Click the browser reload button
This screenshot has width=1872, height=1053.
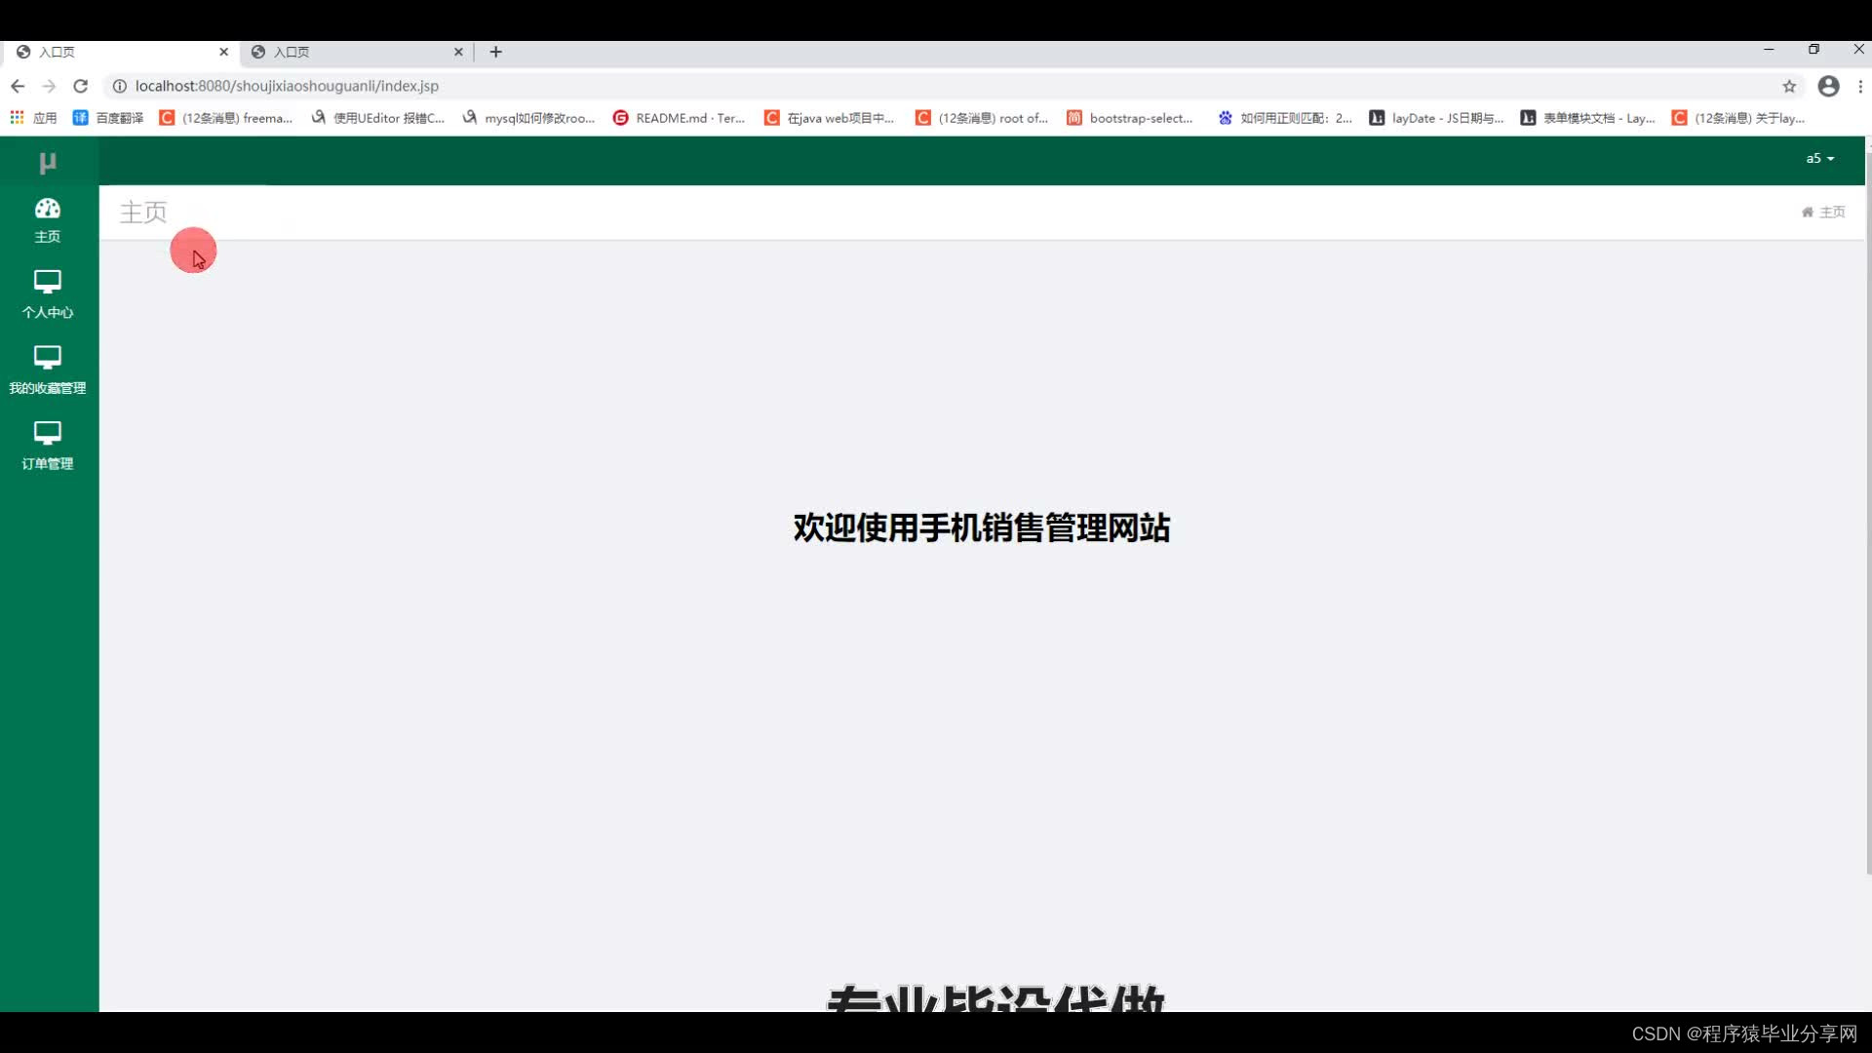coord(81,86)
